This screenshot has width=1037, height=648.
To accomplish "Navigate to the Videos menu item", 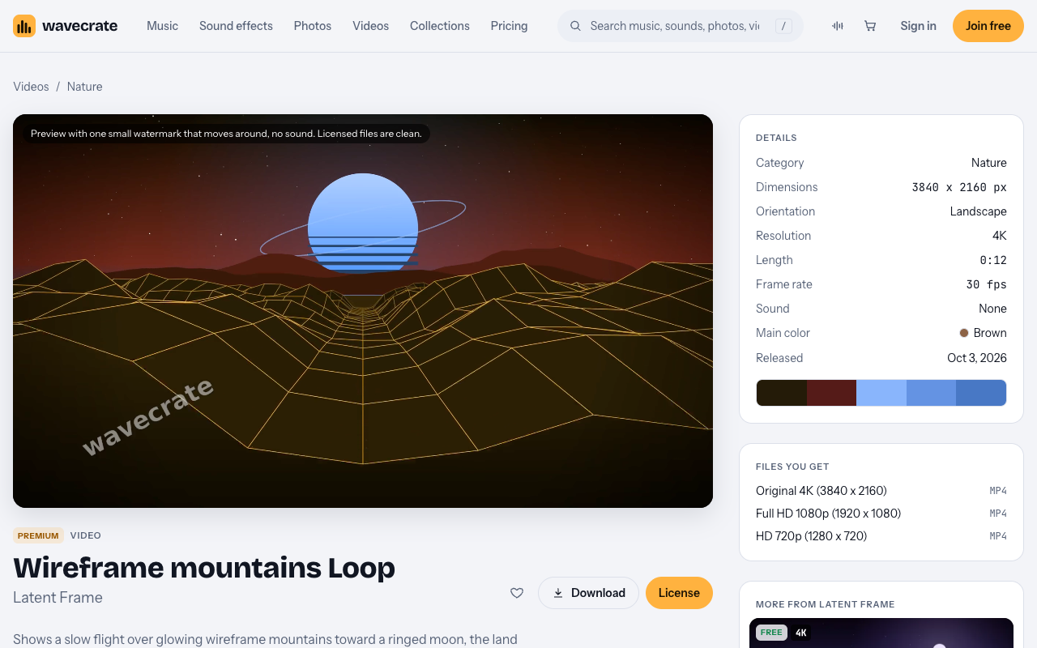I will click(x=370, y=26).
